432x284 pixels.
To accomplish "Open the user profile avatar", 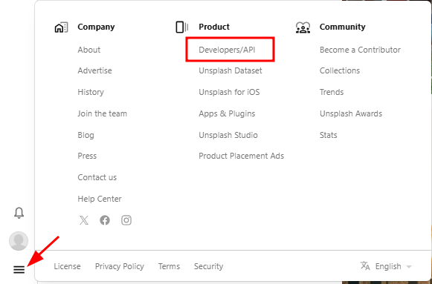I will pyautogui.click(x=19, y=241).
